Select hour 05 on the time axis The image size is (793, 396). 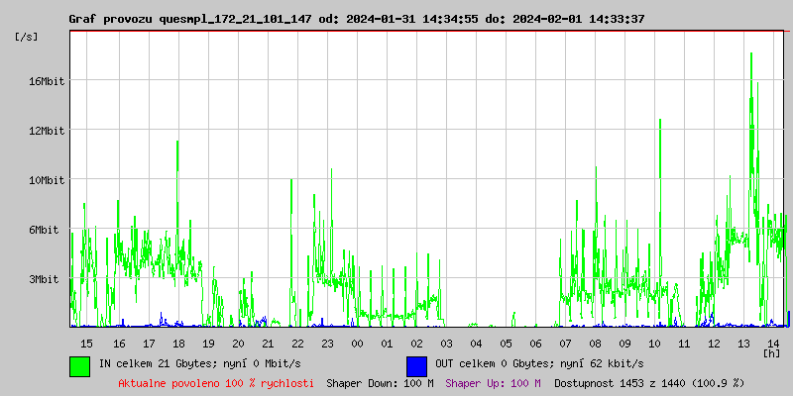click(506, 344)
